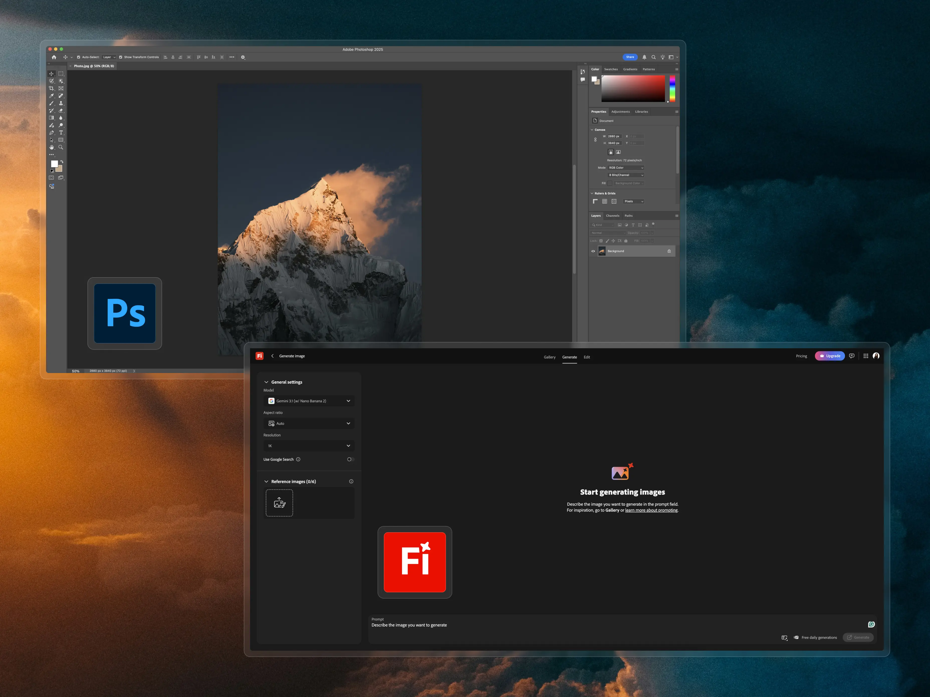Screen dimensions: 930x697
Task: Toggle Show Transform Controls checkbox
Action: point(121,57)
